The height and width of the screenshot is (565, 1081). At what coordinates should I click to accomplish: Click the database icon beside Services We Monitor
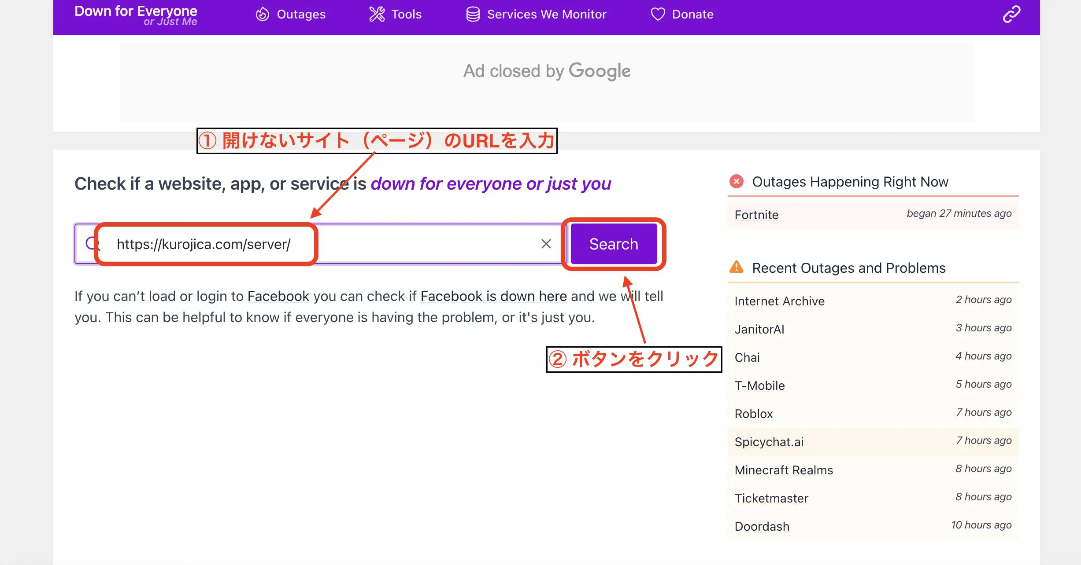[473, 15]
